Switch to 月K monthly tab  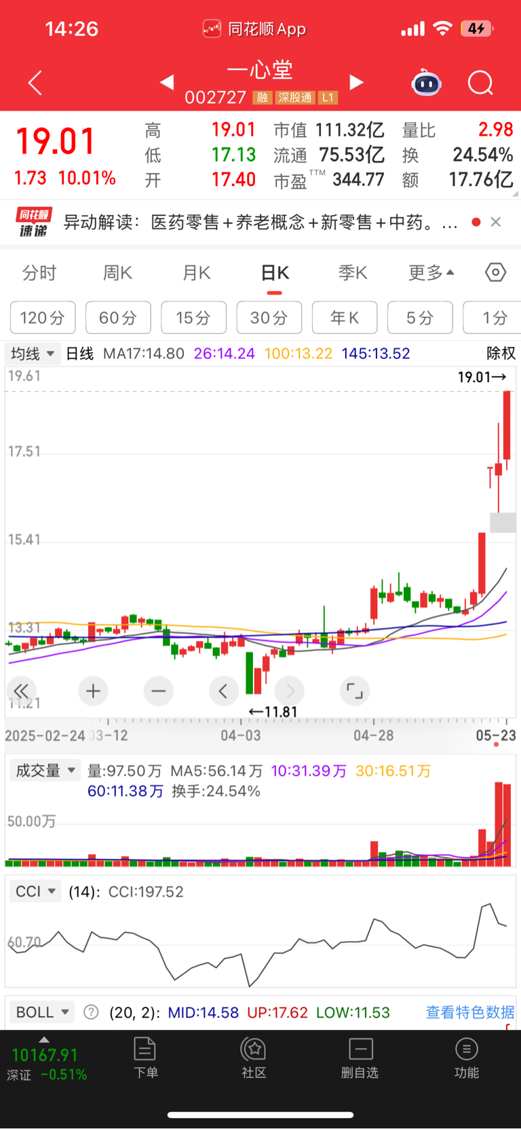197,273
